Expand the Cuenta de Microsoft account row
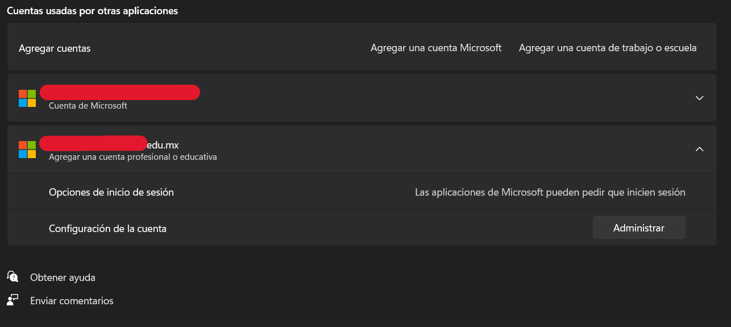This screenshot has height=327, width=731. pyautogui.click(x=700, y=98)
